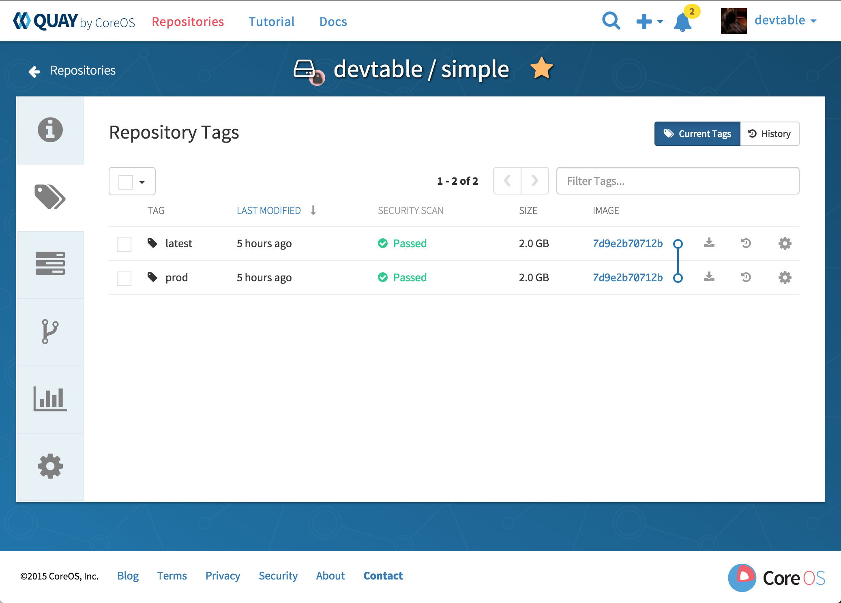Open the About footer link
Viewport: 841px width, 603px height.
pyautogui.click(x=330, y=576)
